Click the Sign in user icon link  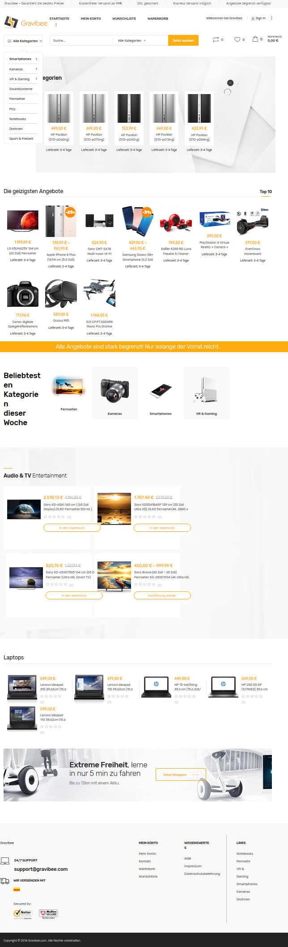point(258,18)
